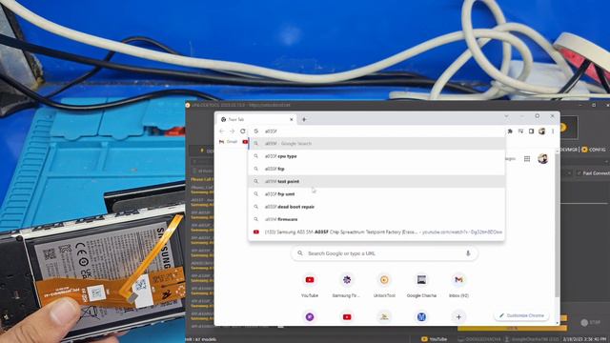This screenshot has width=610, height=343.
Task: Open the purple circle shortcut in second row
Action: pos(310,317)
